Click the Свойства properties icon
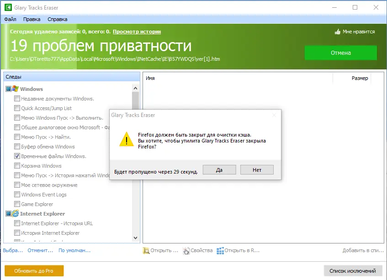The height and width of the screenshot is (280, 387). (x=186, y=251)
